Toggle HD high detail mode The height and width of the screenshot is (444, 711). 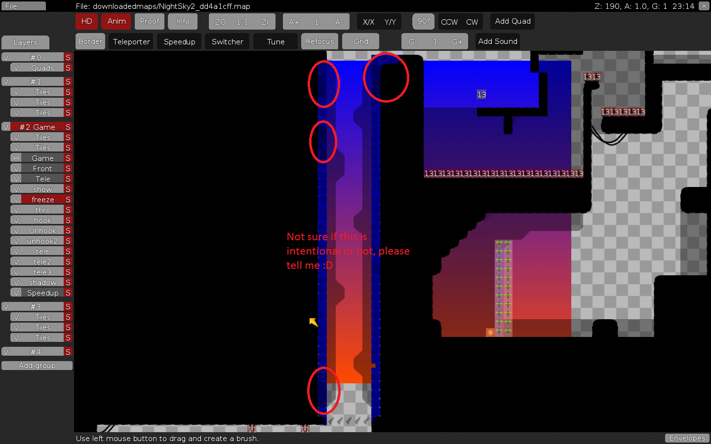tap(86, 21)
